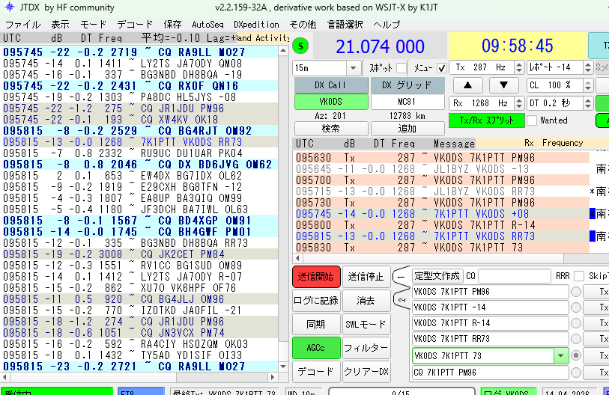Adjust the CL 100 % spinner
609x395 pixels.
coord(588,85)
